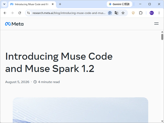Open the Extensions puzzle icon

pyautogui.click(x=141, y=13)
